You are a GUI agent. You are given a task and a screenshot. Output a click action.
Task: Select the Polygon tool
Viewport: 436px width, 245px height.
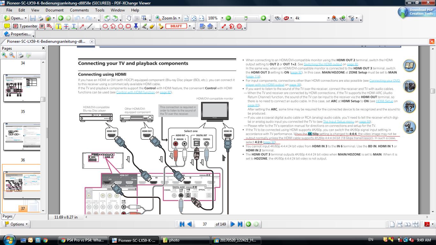(x=121, y=26)
